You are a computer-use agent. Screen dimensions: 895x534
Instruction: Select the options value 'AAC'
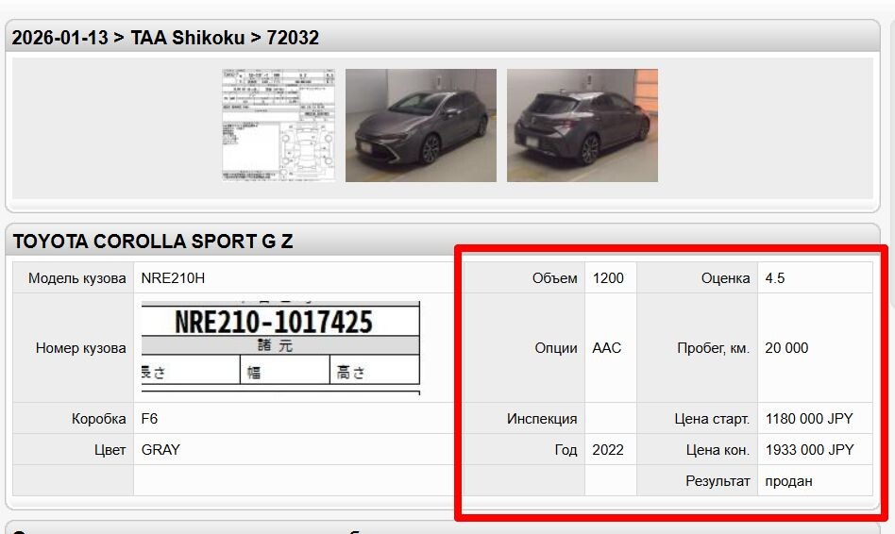[607, 348]
